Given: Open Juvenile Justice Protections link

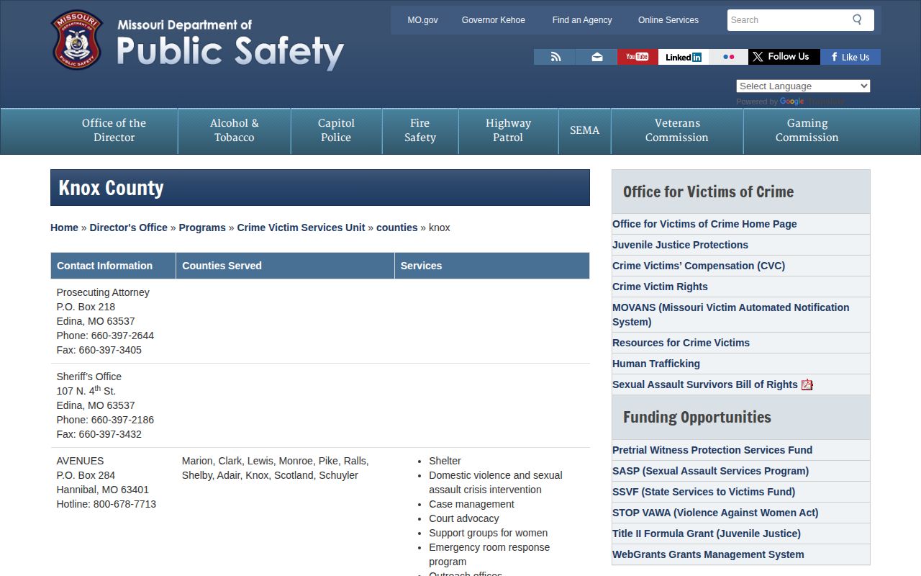Looking at the screenshot, I should click(680, 245).
